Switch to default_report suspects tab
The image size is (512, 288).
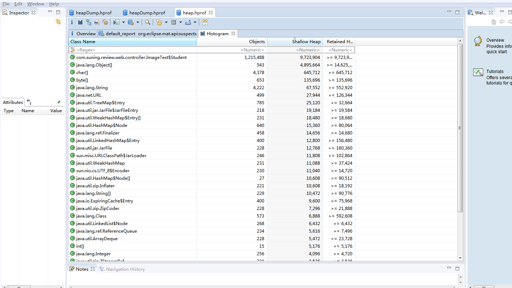(x=148, y=33)
